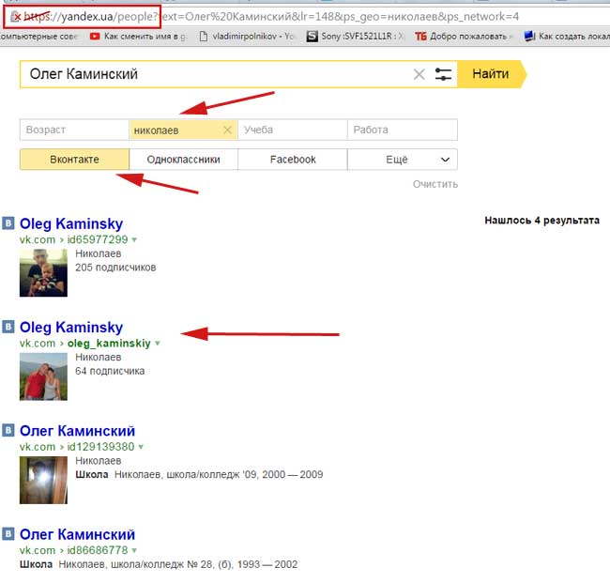Viewport: 610px width, 583px height.
Task: Click VK icon beside id86686778 result
Action: click(8, 534)
